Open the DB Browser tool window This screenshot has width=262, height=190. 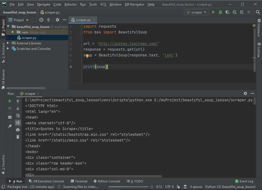[3, 79]
